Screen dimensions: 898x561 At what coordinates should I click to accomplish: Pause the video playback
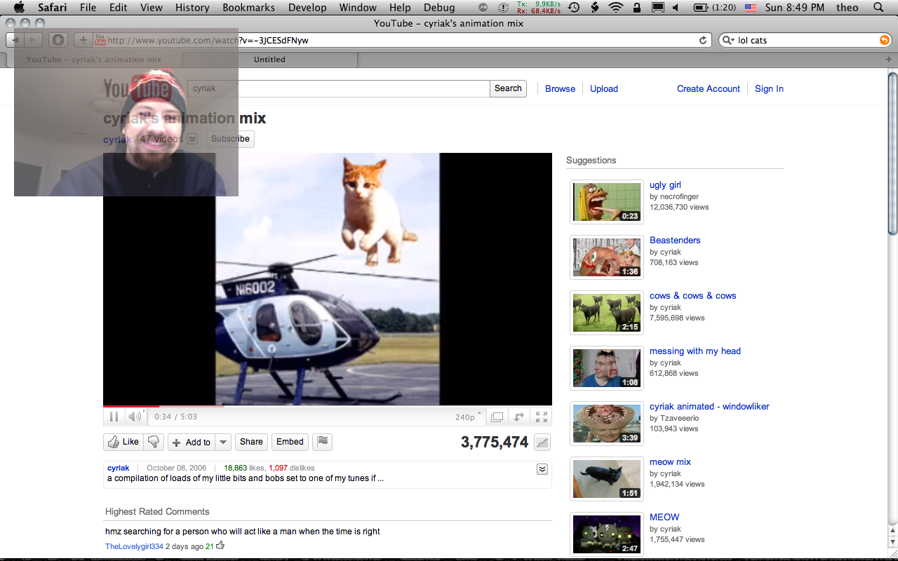pos(114,417)
